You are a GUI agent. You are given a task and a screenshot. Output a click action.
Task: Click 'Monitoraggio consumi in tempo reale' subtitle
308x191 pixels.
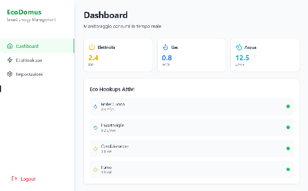coord(123,26)
